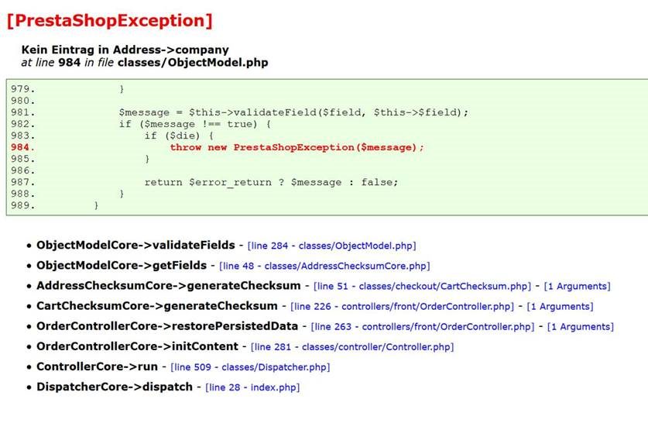Show arguments for CartChecksumCore->generateChecksum
This screenshot has height=423, width=648.
pyautogui.click(x=560, y=306)
